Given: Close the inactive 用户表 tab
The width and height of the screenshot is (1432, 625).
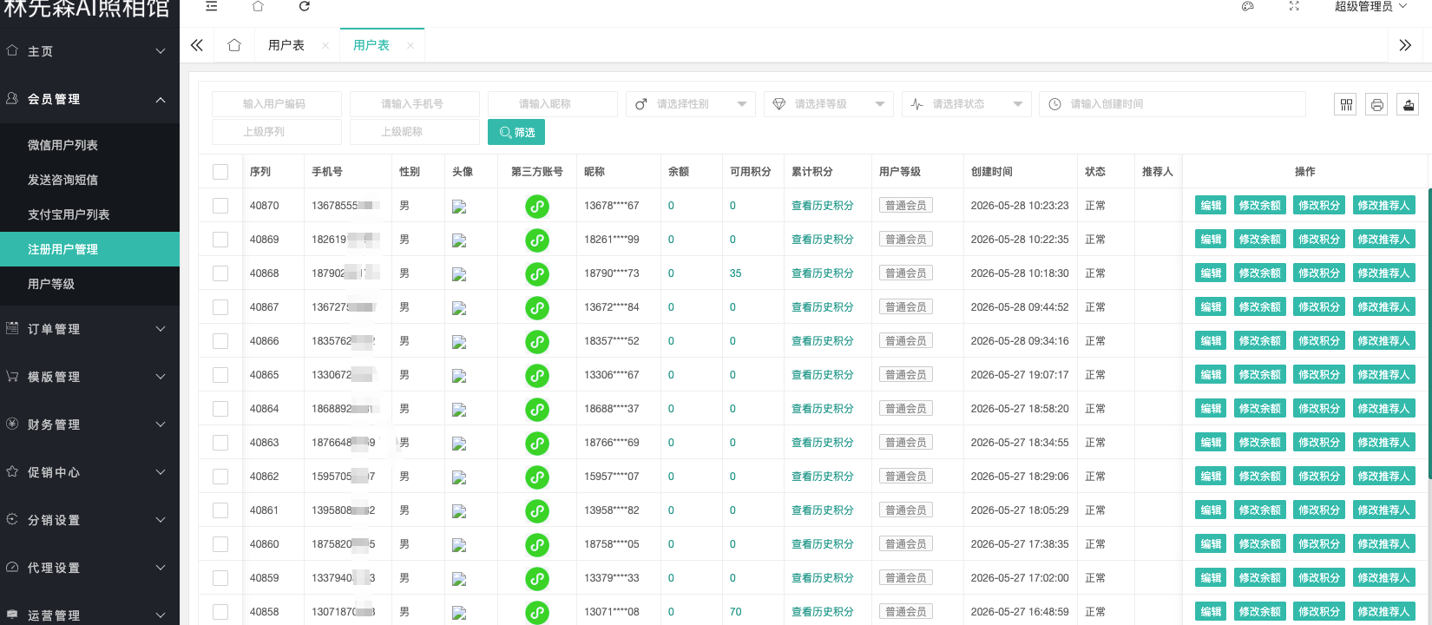Looking at the screenshot, I should pos(325,45).
